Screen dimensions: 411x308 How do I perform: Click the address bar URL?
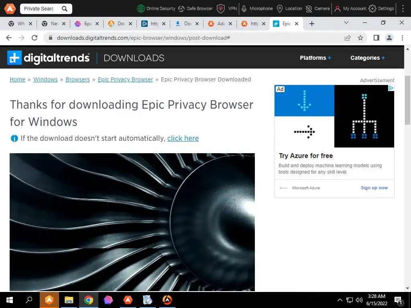(x=143, y=38)
